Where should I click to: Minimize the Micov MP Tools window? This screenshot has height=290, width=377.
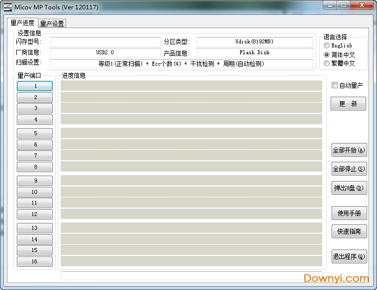pyautogui.click(x=330, y=5)
